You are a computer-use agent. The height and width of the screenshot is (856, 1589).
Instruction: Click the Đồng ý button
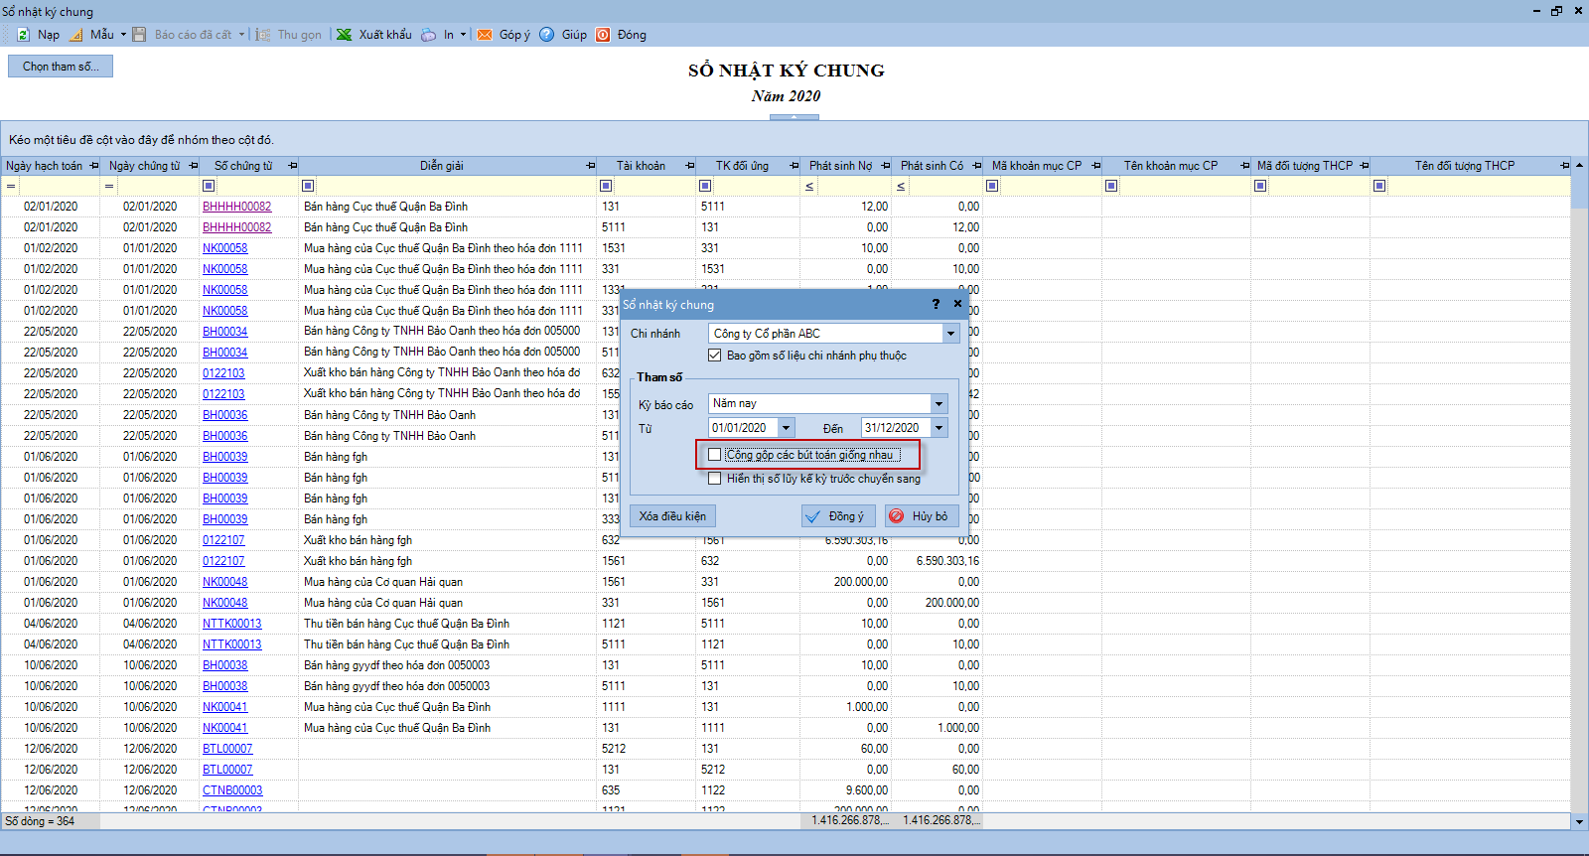(x=838, y=516)
